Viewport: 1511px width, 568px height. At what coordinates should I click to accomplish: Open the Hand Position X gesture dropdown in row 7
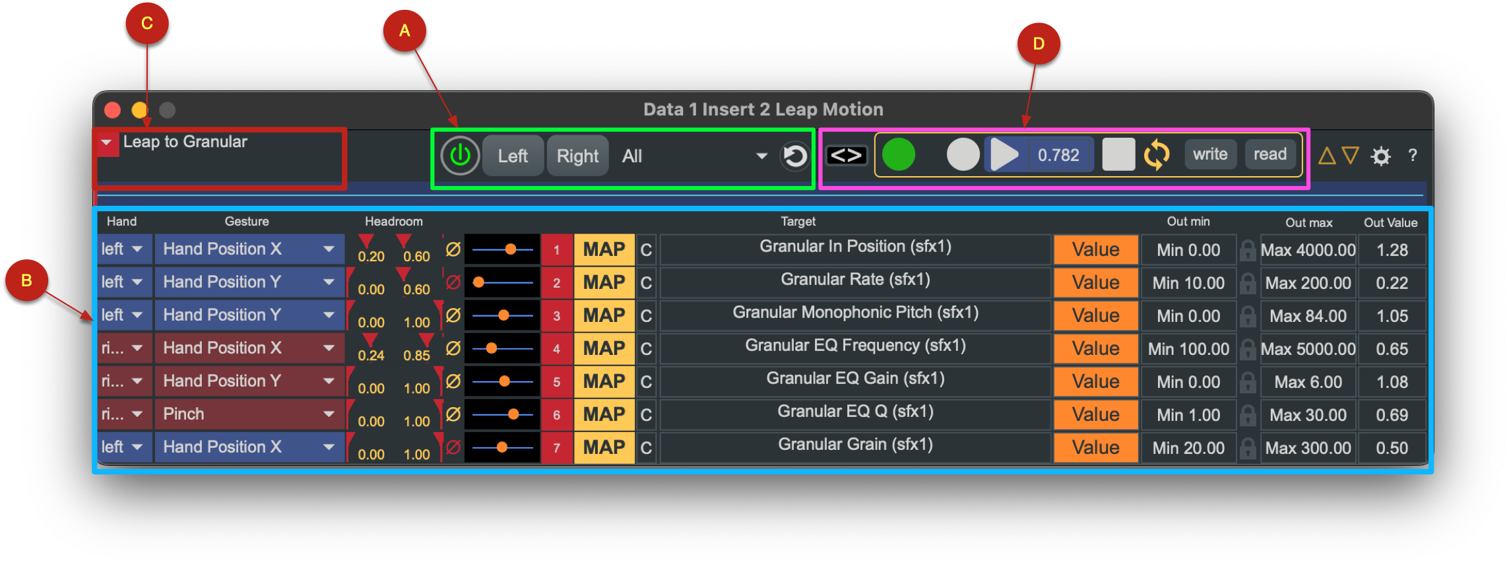coord(249,447)
